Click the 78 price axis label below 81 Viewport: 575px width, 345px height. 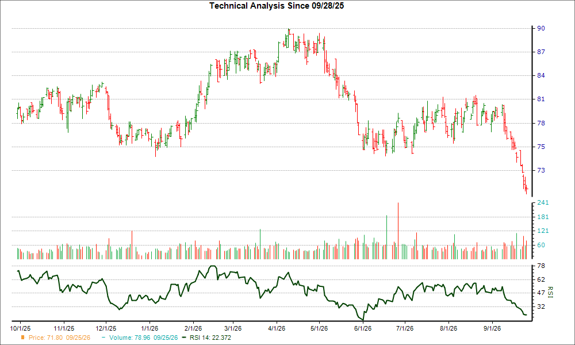(541, 123)
